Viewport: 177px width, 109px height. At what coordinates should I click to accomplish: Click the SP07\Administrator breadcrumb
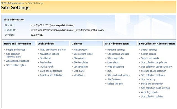[x=12, y=3]
